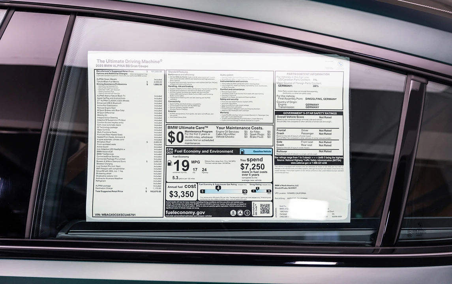The width and height of the screenshot is (452, 284).
Task: Click 'Overall Vehicle Score' rating row
Action: click(x=304, y=117)
